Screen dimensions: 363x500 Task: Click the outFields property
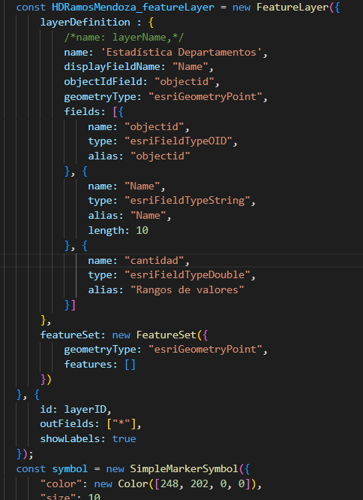(69, 424)
